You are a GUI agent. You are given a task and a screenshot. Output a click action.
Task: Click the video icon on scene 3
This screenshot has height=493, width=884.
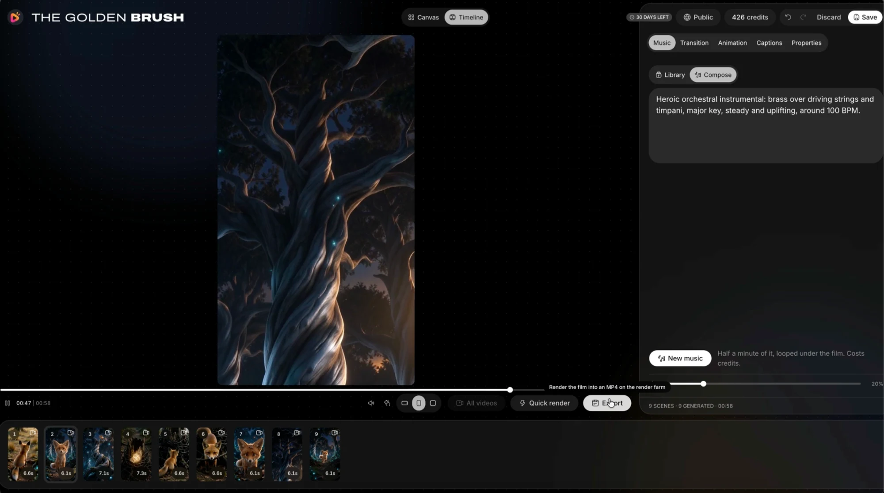(x=108, y=433)
